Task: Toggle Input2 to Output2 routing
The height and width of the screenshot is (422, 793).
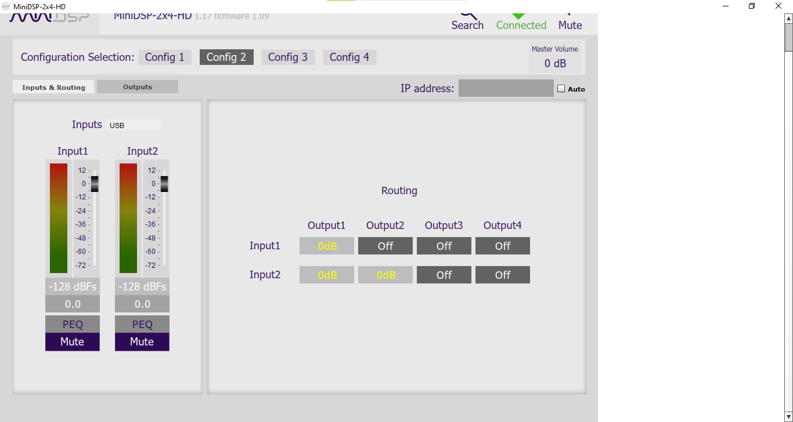Action: pyautogui.click(x=385, y=275)
